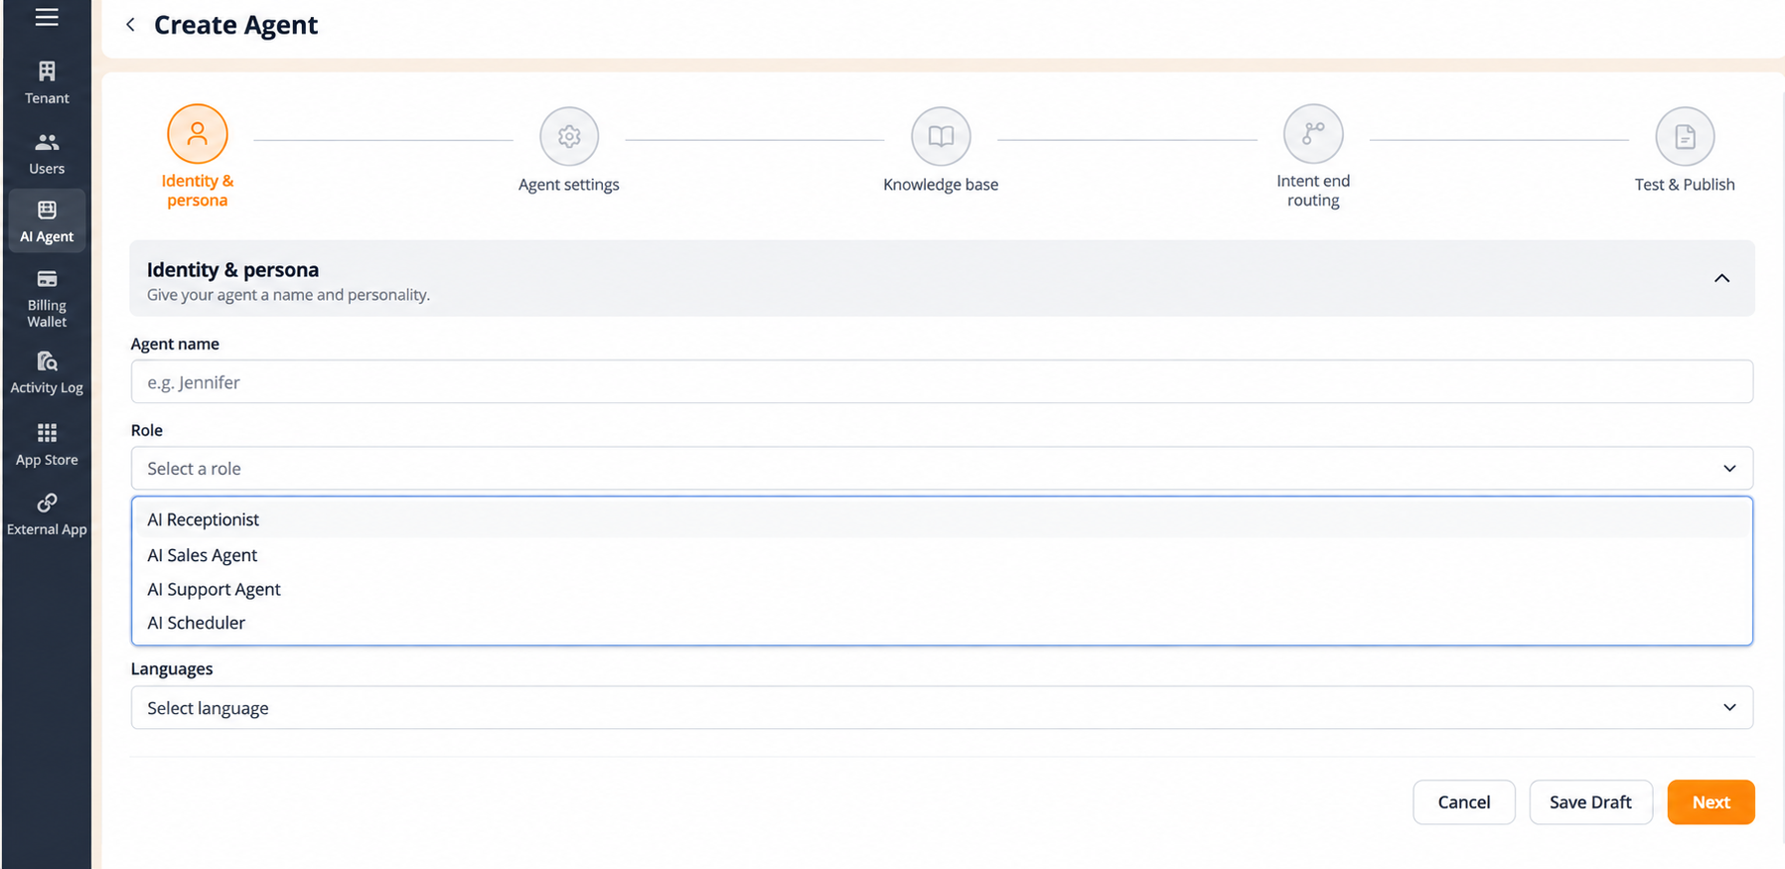The image size is (1785, 869).
Task: Open the hamburger menu icon
Action: tap(47, 17)
